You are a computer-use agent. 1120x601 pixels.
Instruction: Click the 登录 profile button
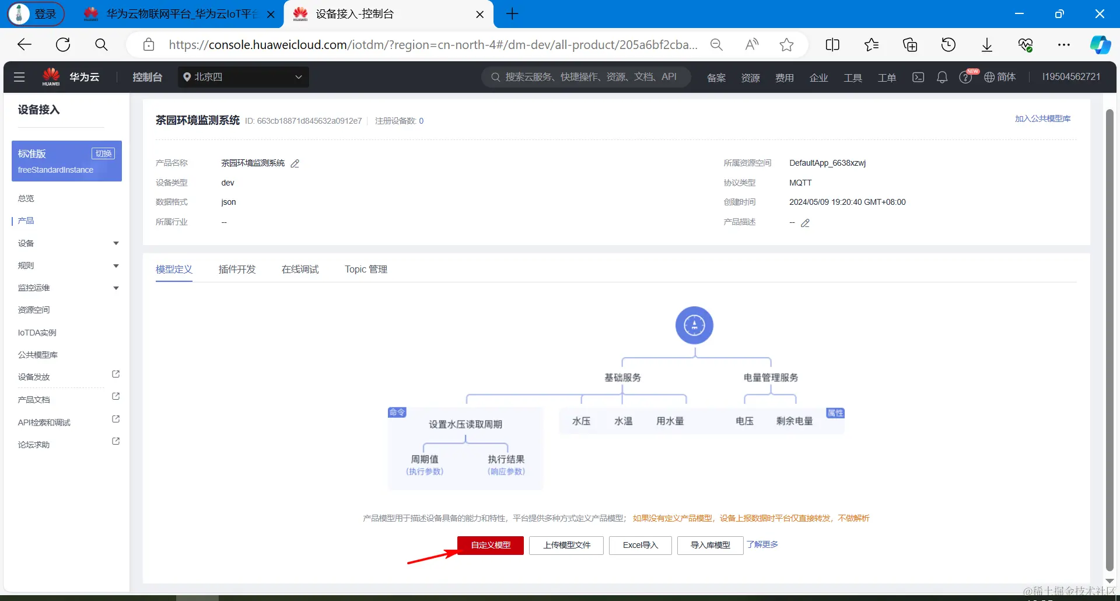(36, 14)
